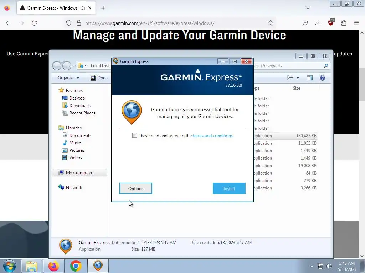Click the Garmin Express globe pin logo
The height and width of the screenshot is (273, 365).
[132, 112]
